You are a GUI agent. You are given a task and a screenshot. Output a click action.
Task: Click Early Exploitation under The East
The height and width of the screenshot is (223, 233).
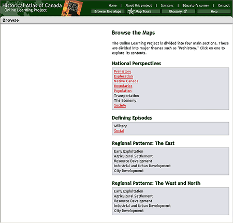128,151
